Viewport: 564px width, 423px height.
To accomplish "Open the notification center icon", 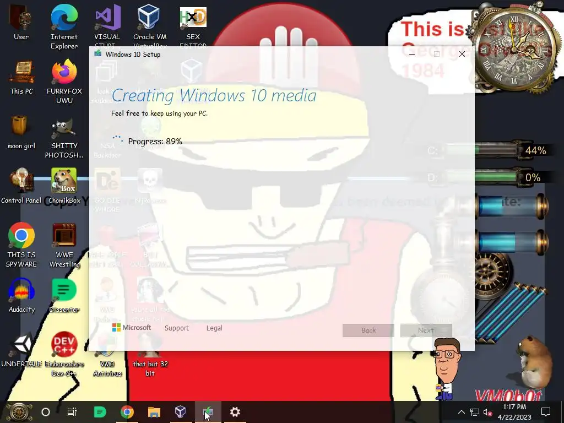I will click(546, 412).
